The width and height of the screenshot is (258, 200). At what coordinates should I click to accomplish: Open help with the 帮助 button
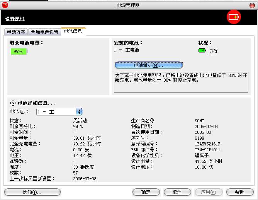click(x=239, y=192)
